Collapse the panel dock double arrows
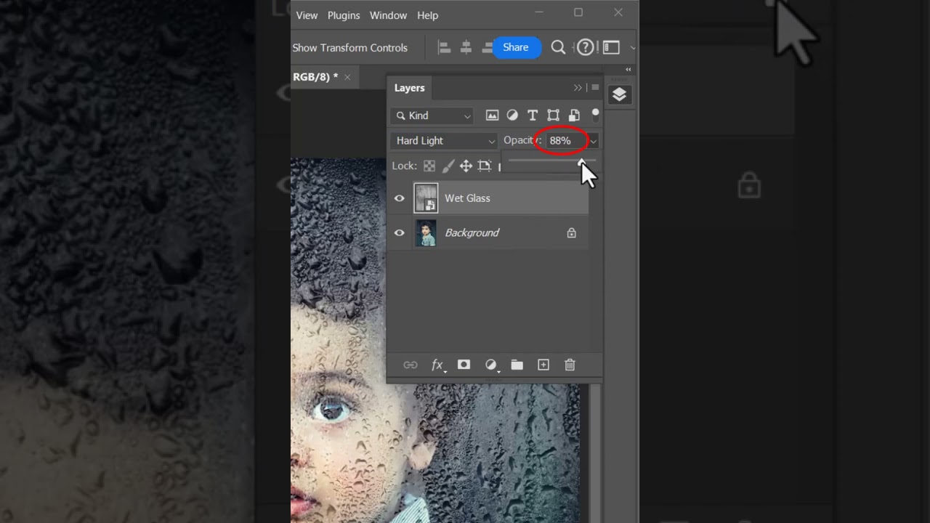The height and width of the screenshot is (523, 930). [628, 70]
